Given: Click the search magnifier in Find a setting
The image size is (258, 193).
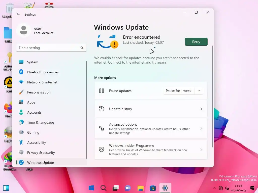Looking at the screenshot, I should tap(82, 48).
